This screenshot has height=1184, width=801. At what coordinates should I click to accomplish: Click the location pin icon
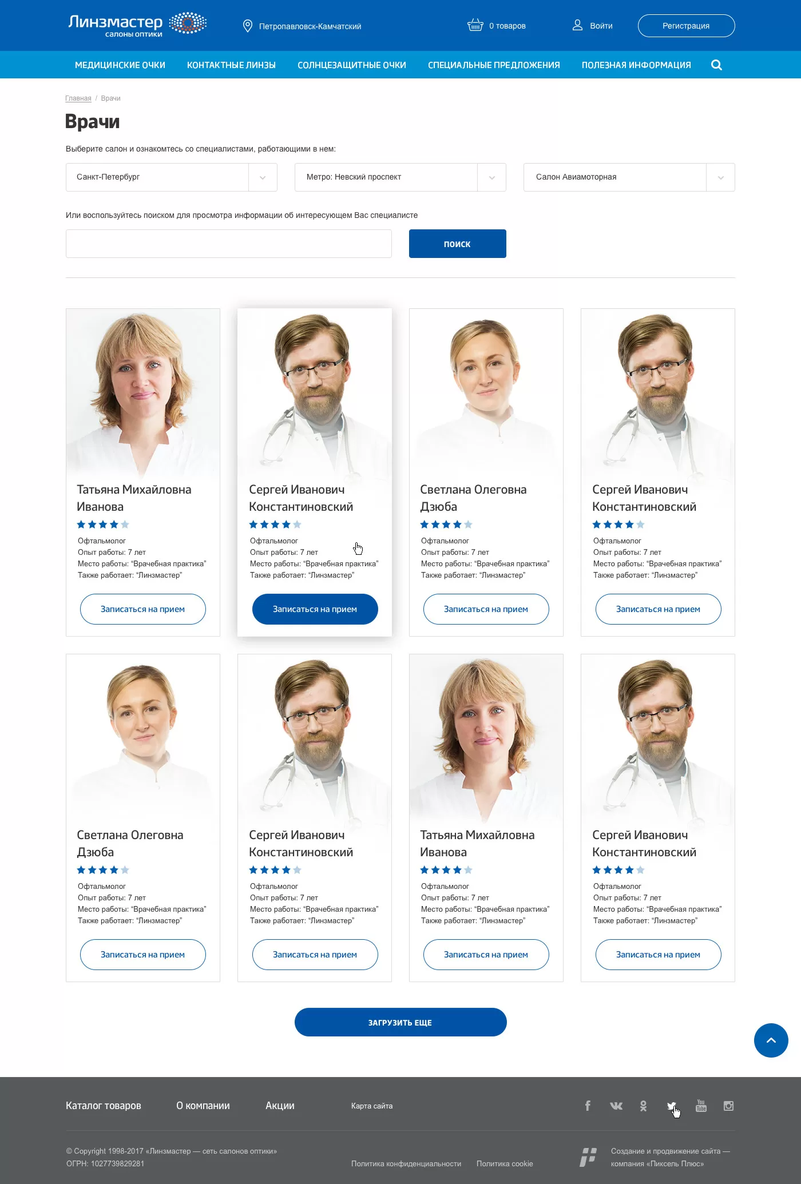coord(248,26)
